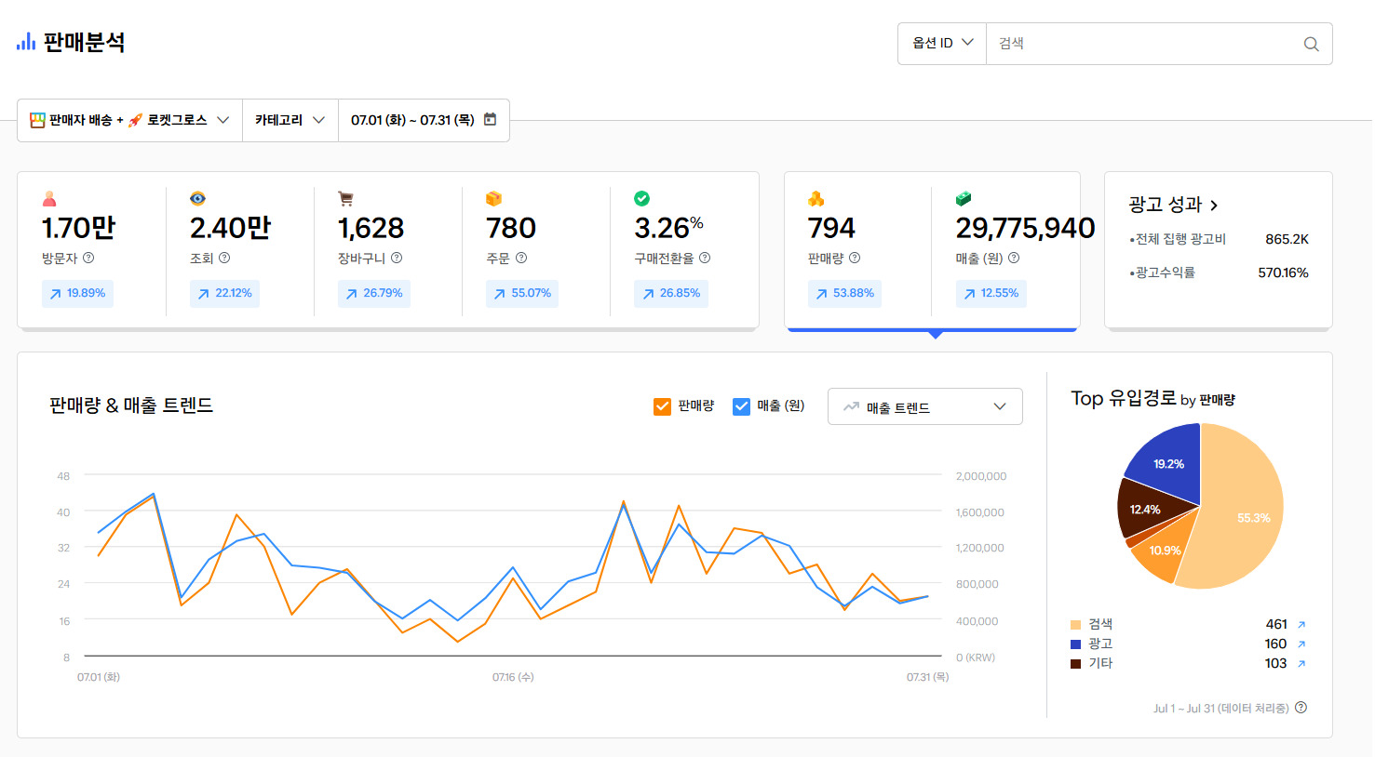Click arrow icon next to 검색 count 461
Viewport: 1375px width, 757px height.
pos(1301,625)
